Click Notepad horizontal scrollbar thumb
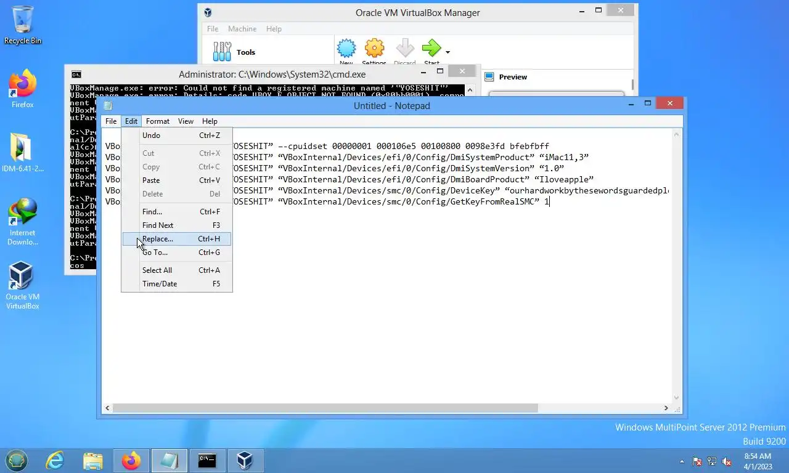 (325, 408)
